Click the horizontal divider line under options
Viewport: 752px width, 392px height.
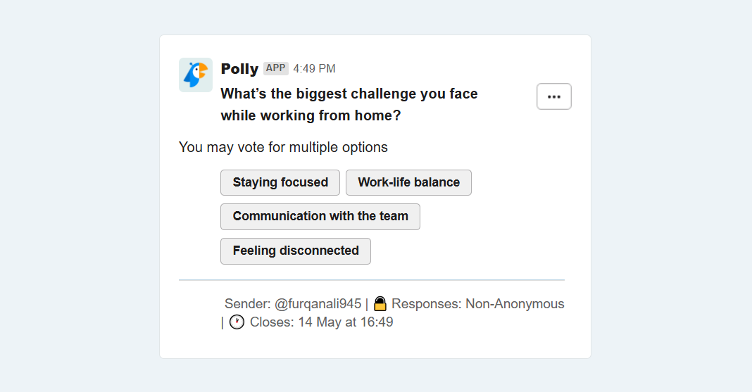click(372, 280)
